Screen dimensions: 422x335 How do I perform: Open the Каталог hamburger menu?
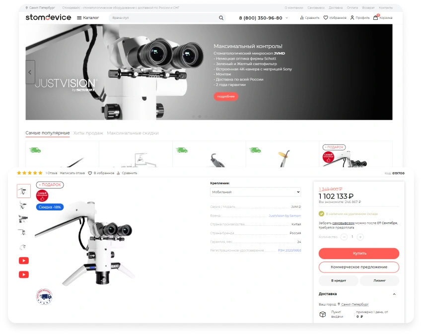[88, 18]
